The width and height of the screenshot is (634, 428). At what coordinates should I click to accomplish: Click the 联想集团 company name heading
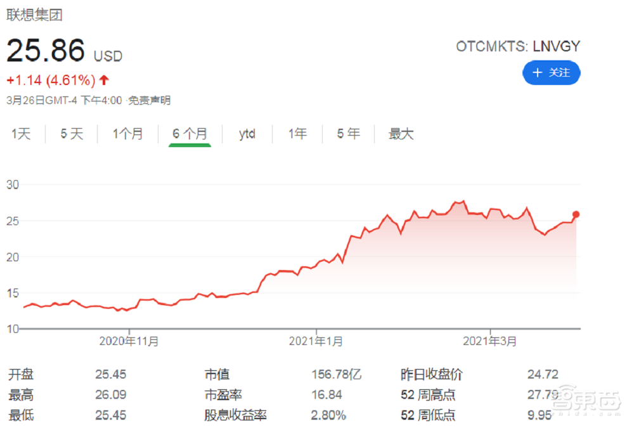[x=35, y=15]
